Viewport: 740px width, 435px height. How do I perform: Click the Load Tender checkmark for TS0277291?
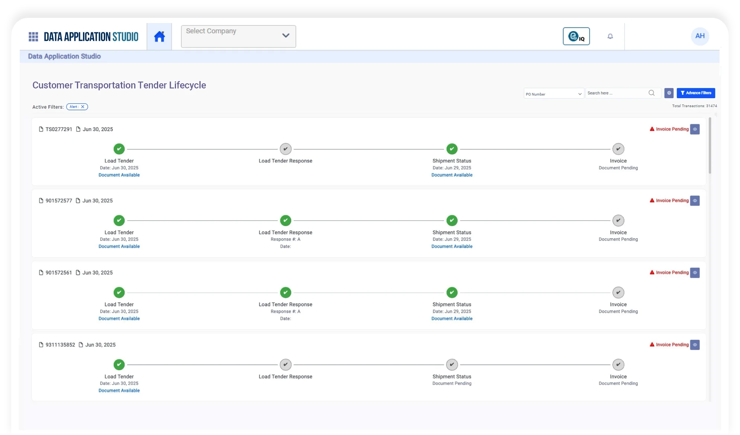(119, 149)
